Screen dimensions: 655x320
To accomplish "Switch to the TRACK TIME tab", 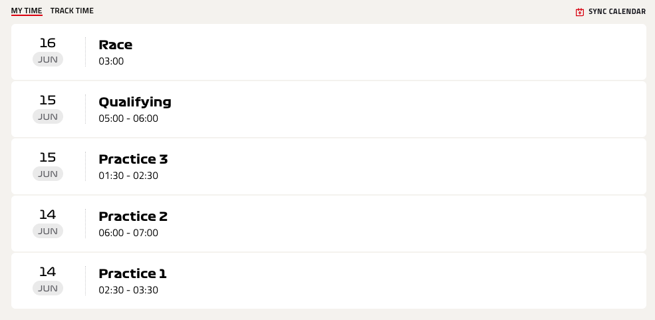I will coord(72,11).
